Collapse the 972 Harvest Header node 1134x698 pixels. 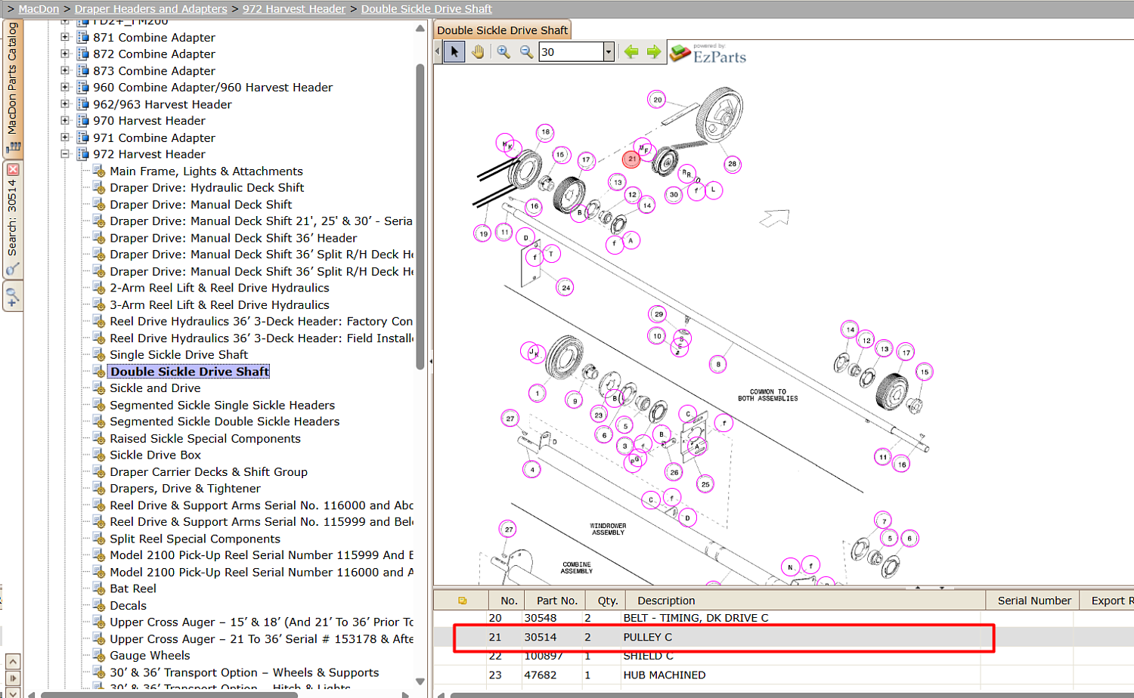pyautogui.click(x=65, y=154)
